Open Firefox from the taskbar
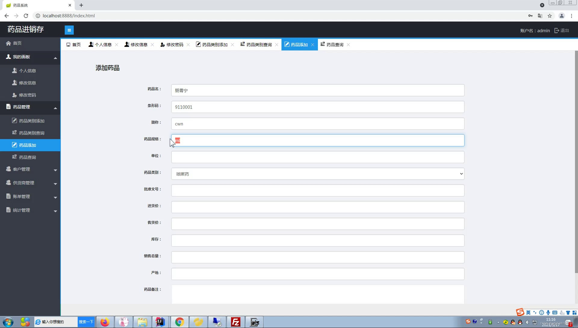The height and width of the screenshot is (328, 578). (105, 322)
